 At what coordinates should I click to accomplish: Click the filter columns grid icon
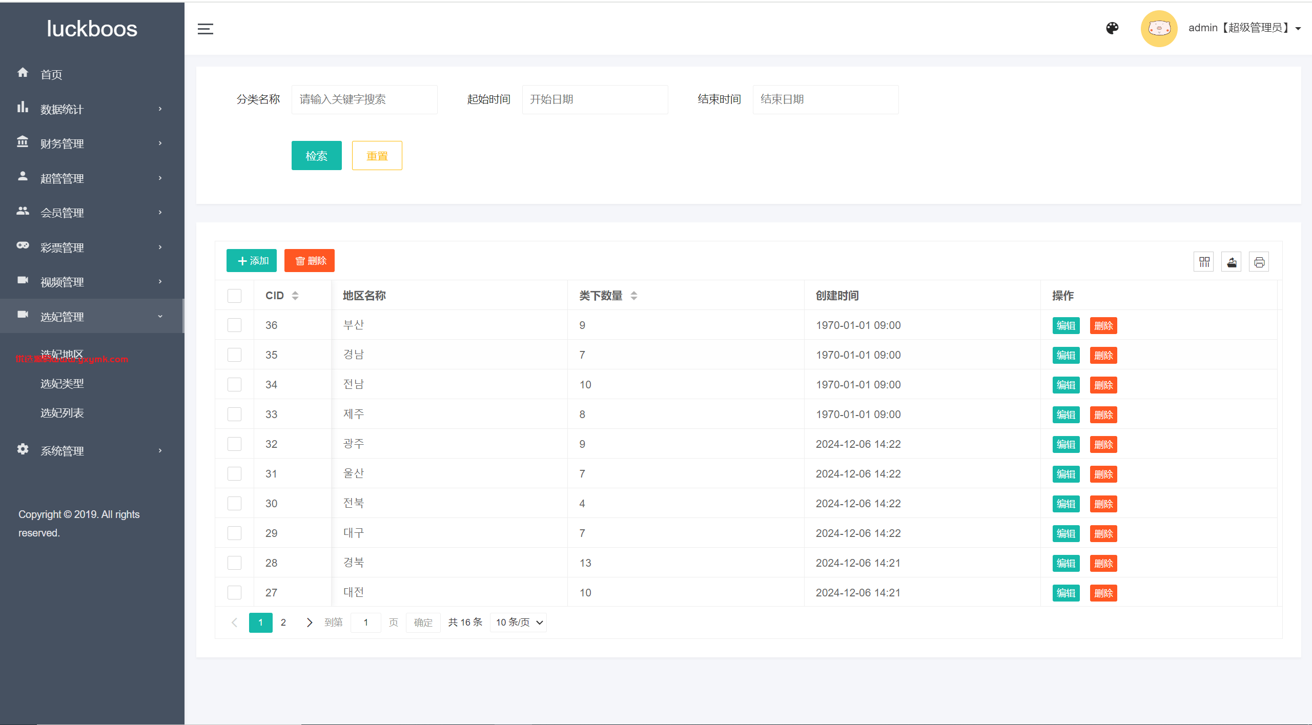point(1204,262)
